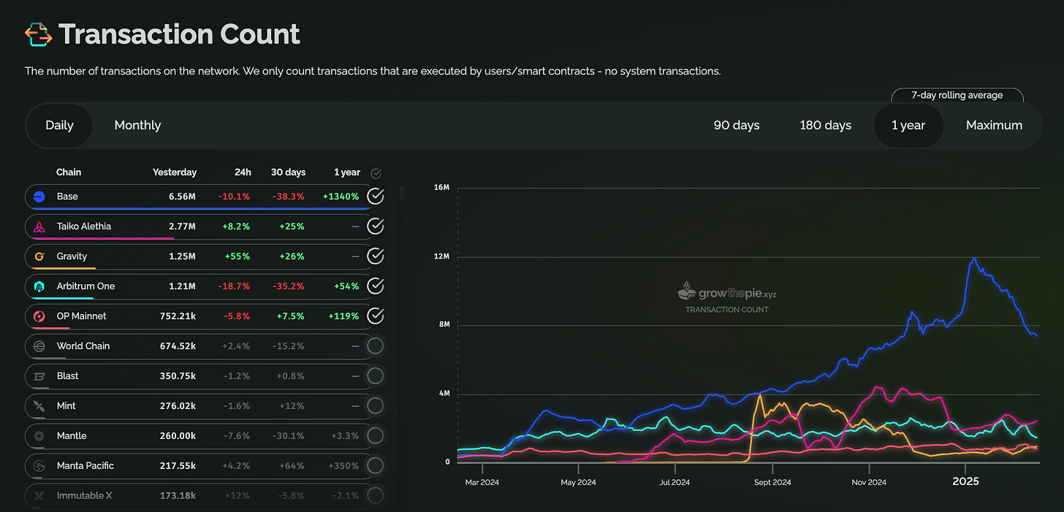Click Base yesterday value 6.56M
Screen dimensions: 1064x512
tap(181, 196)
